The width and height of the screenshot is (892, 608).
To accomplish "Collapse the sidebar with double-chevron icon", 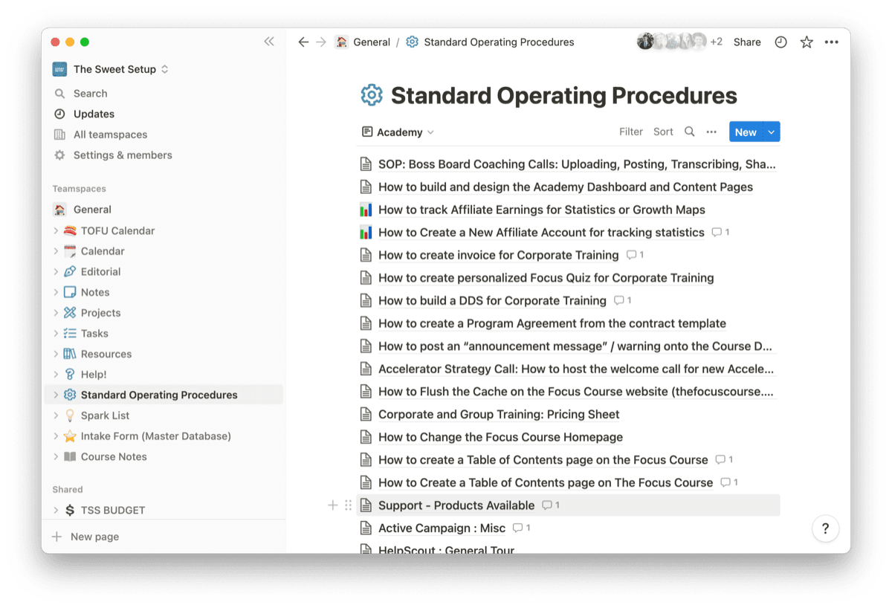I will click(269, 42).
